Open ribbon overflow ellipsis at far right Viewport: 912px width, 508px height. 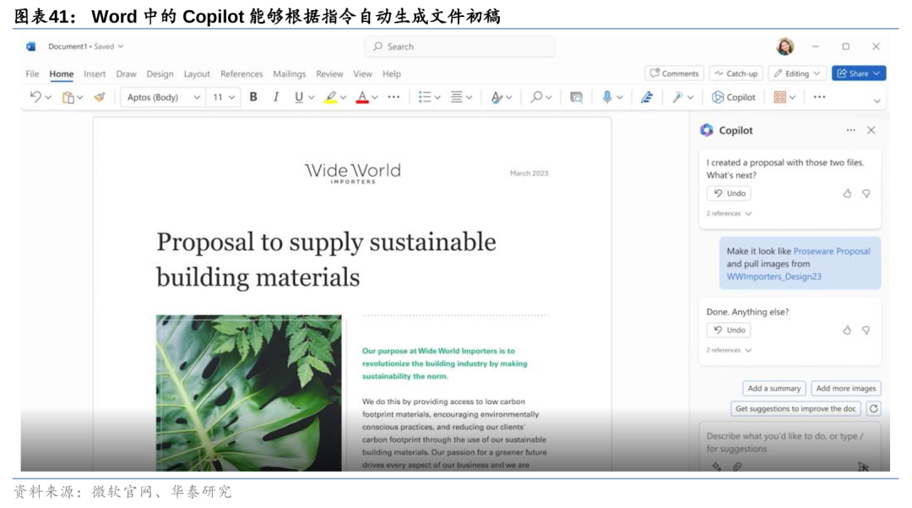point(819,97)
